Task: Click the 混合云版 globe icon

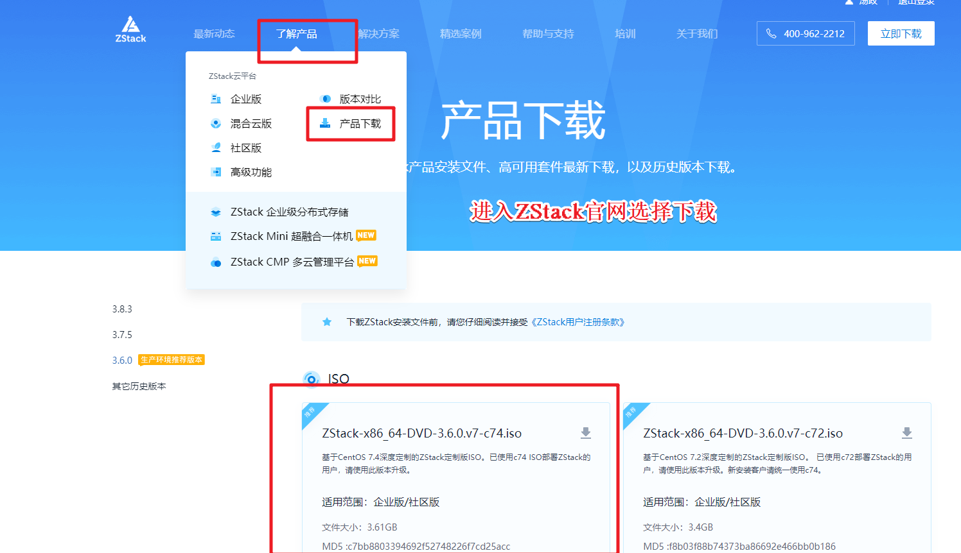Action: (216, 123)
